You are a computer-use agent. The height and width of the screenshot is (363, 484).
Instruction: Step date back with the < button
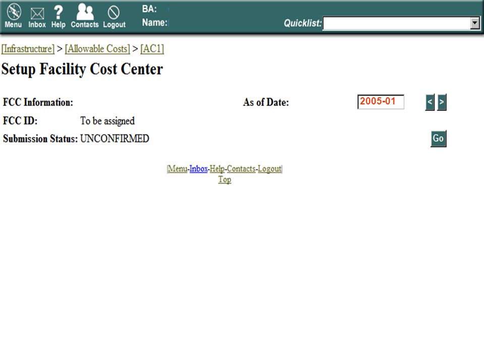point(430,102)
